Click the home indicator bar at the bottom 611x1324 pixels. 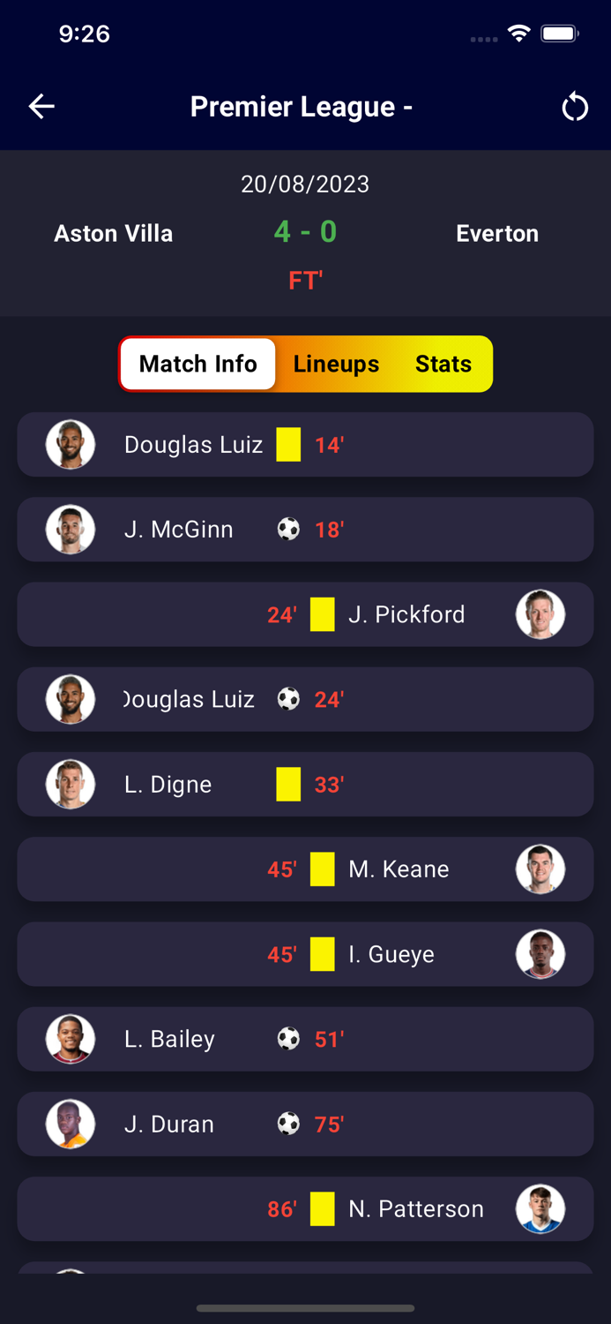(x=305, y=1309)
